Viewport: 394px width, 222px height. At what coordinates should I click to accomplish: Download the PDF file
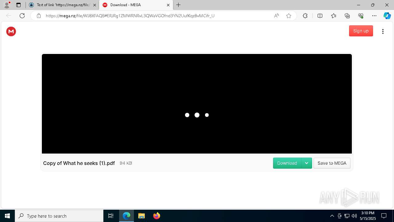[287, 163]
